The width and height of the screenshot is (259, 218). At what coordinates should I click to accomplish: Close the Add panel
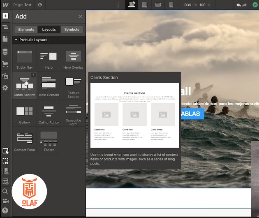tap(80, 16)
